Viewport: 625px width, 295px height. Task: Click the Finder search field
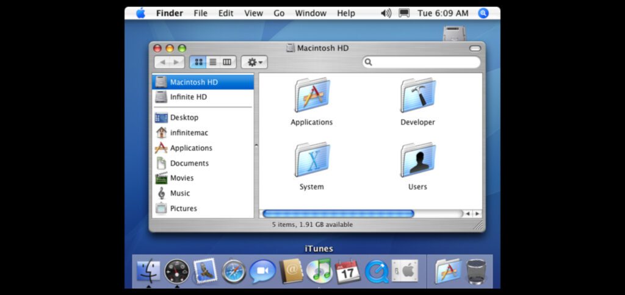point(424,62)
